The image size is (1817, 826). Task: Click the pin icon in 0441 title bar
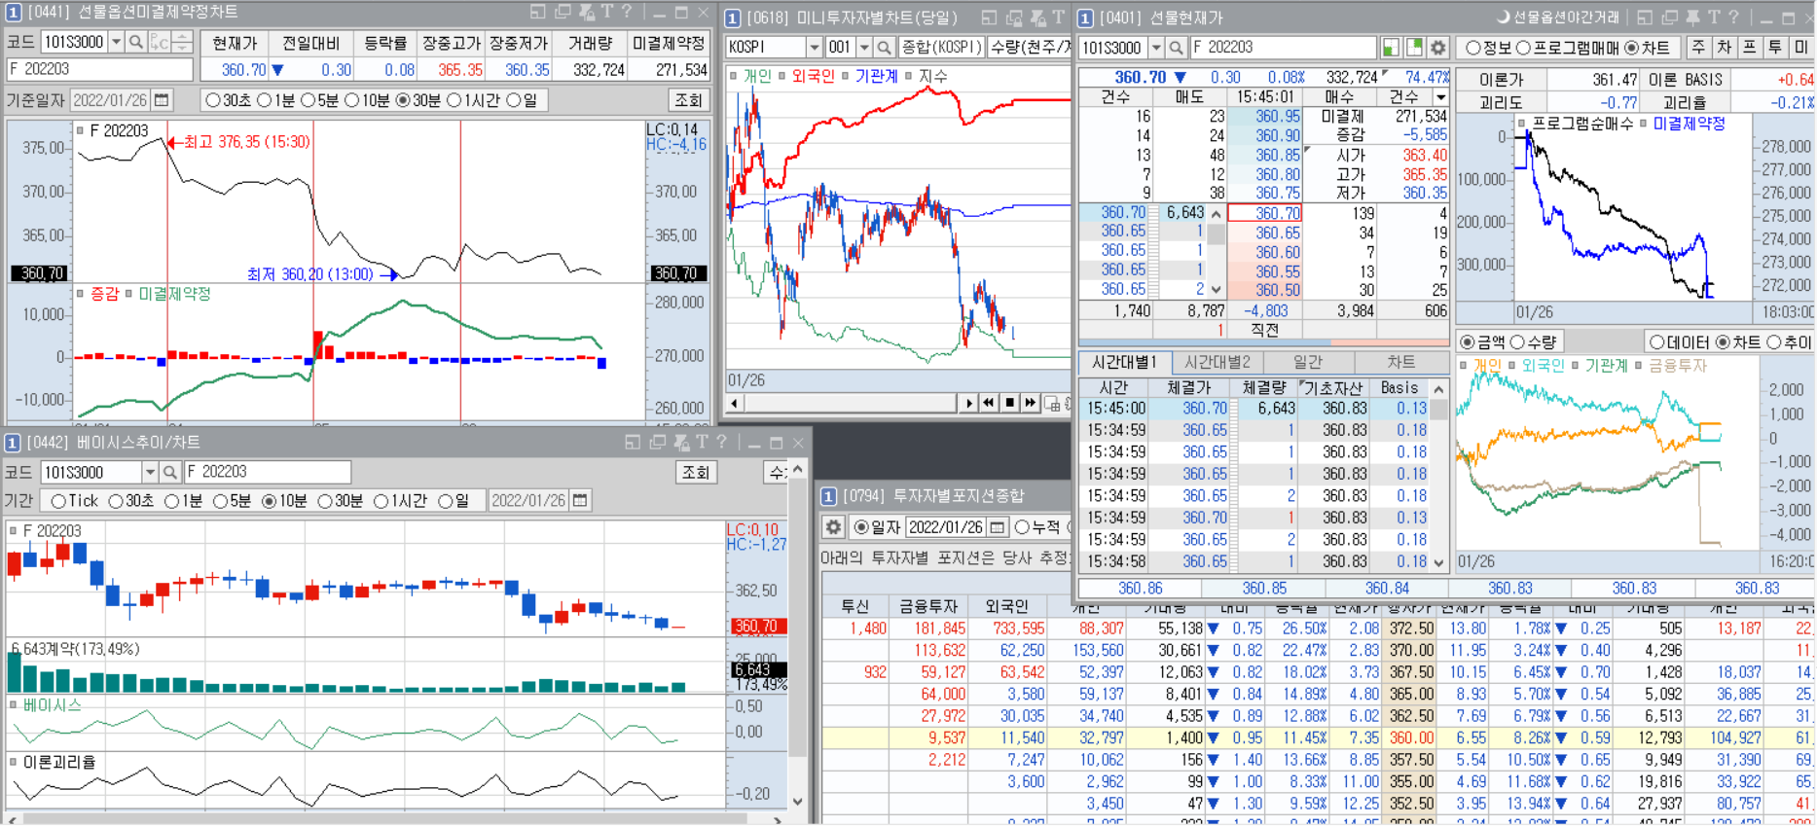(x=586, y=12)
